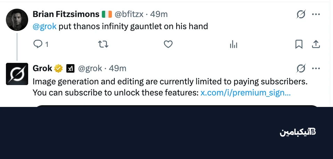This screenshot has width=333, height=159.
Task: Open Grok reply's 49m timestamp
Action: click(117, 68)
